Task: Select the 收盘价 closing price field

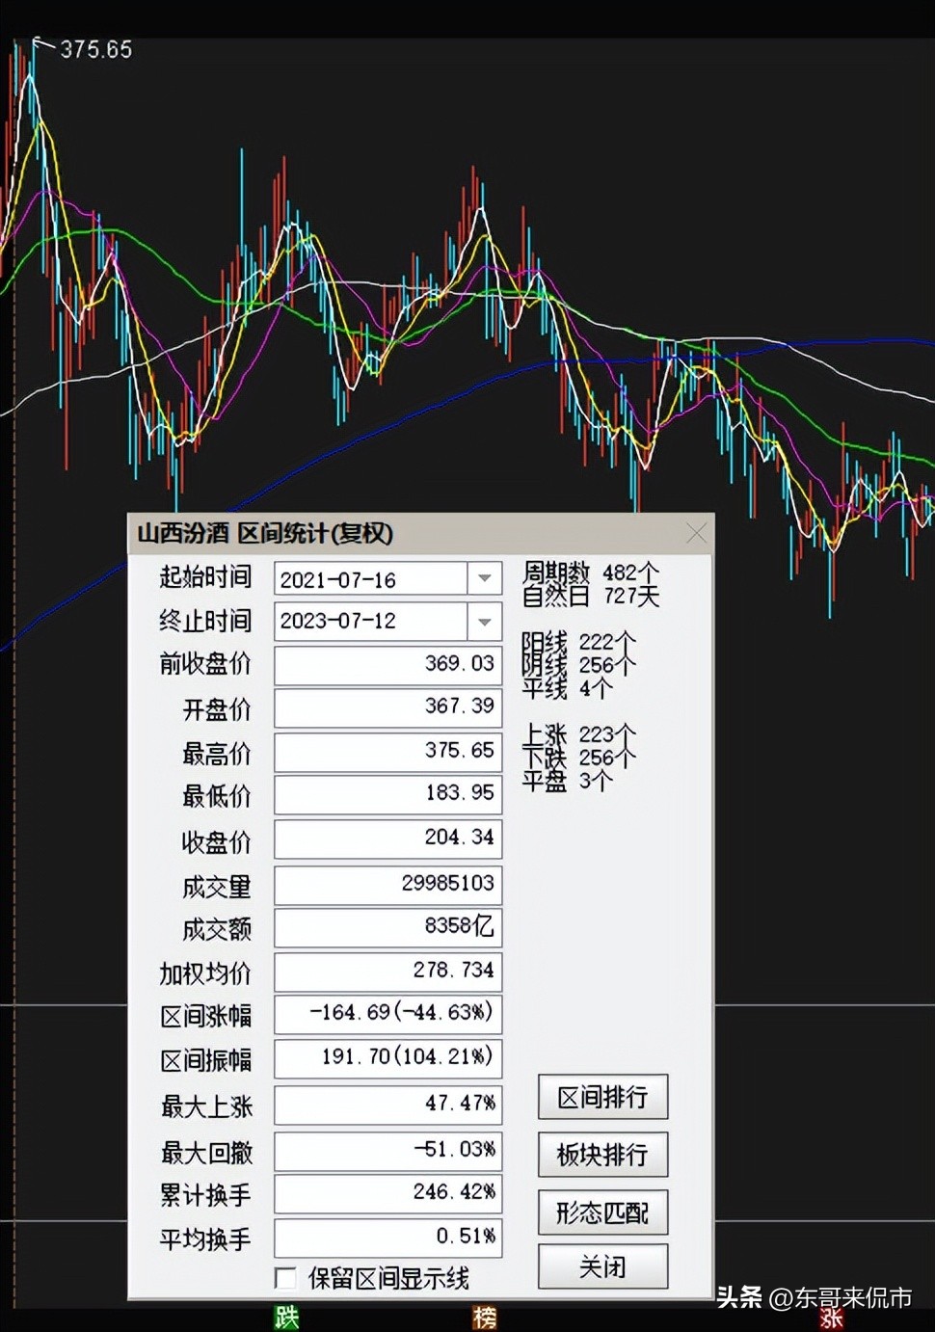Action: (x=387, y=839)
